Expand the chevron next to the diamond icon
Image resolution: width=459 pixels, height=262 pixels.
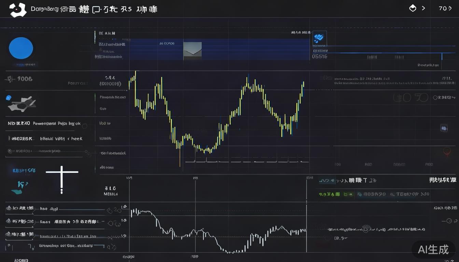tap(423, 8)
